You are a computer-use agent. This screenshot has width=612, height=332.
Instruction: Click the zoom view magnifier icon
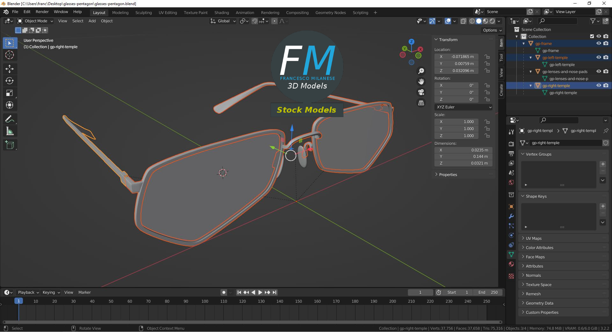(421, 71)
